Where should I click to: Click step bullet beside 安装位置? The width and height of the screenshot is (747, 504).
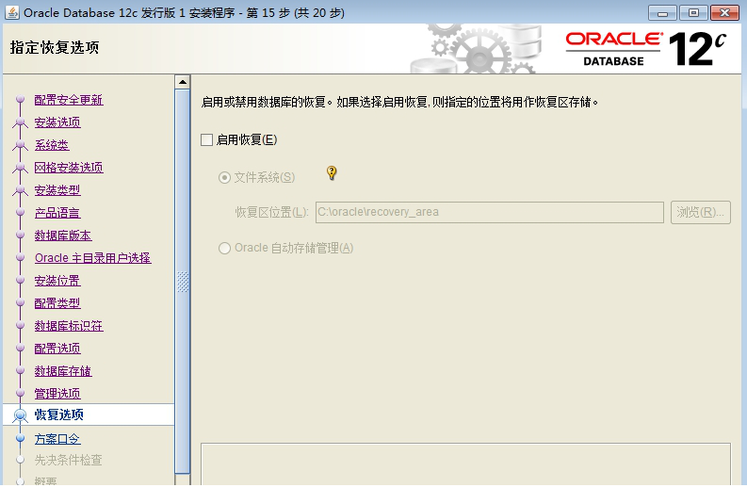pyautogui.click(x=20, y=280)
